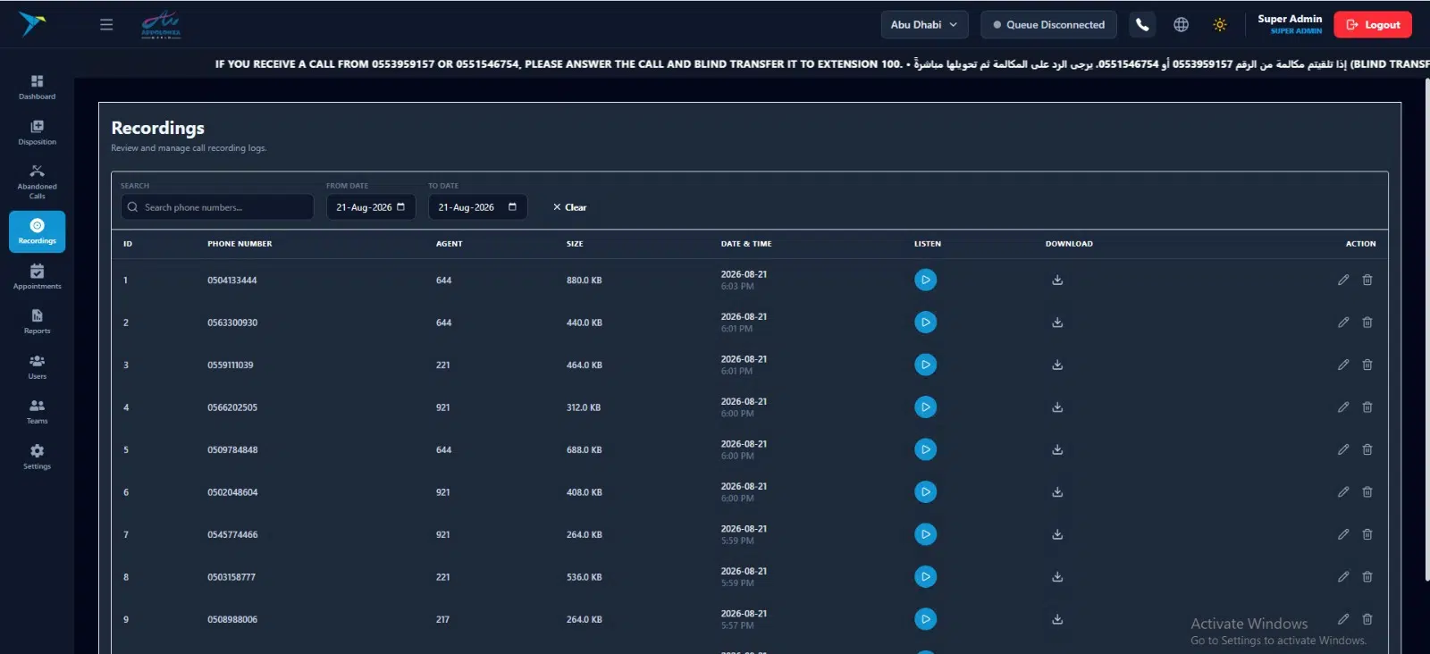Image resolution: width=1430 pixels, height=654 pixels.
Task: Click the red Logout button
Action: [x=1373, y=25]
